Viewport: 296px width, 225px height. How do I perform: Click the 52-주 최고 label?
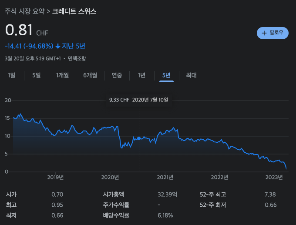[x=213, y=195]
